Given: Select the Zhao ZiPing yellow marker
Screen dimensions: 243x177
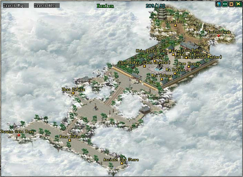Looking at the screenshot, I should click(73, 93).
